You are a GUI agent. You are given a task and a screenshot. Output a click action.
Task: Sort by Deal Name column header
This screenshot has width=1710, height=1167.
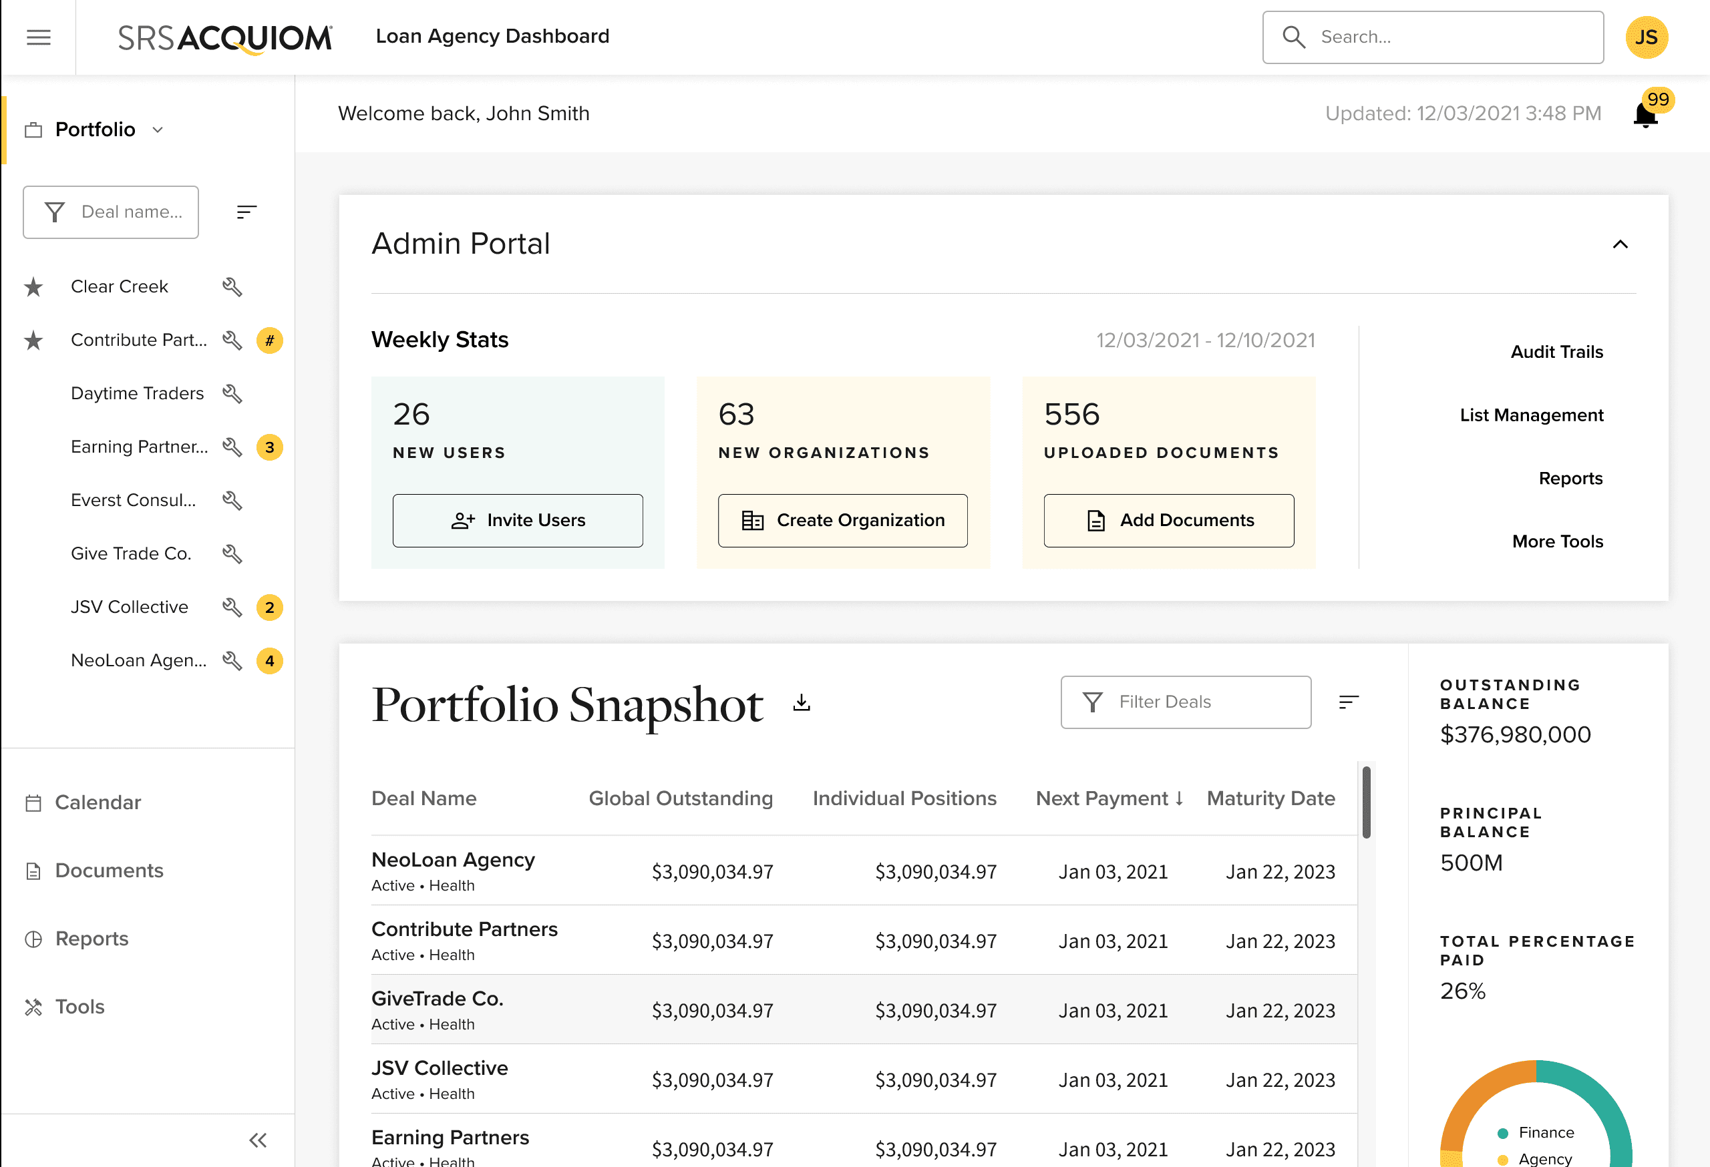[423, 798]
